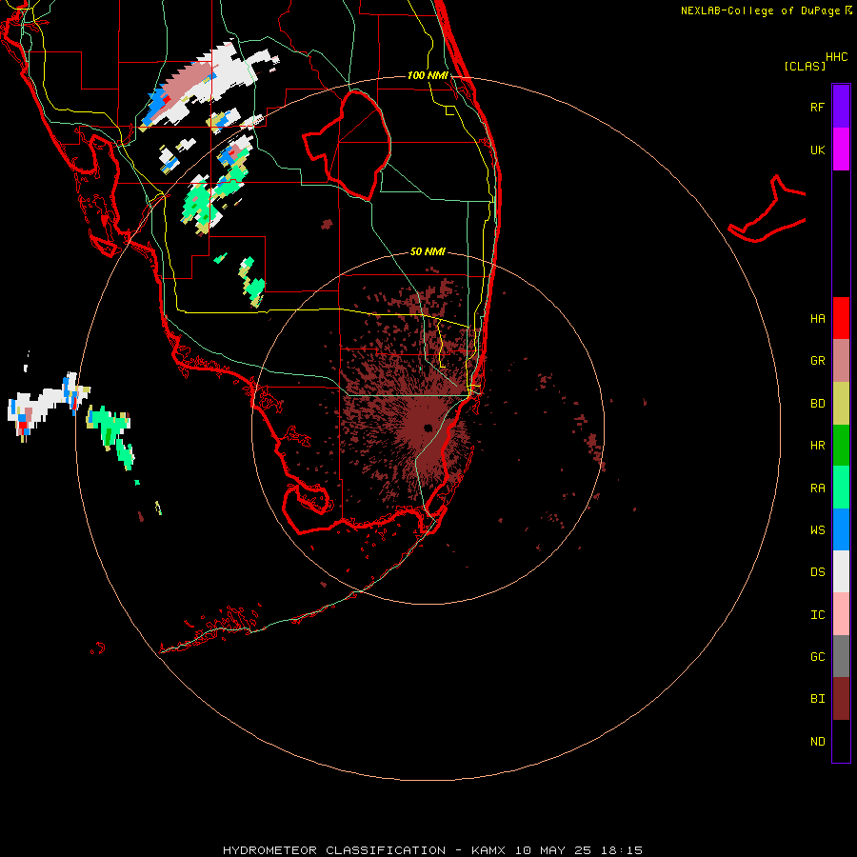This screenshot has height=857, width=857.
Task: Click the HYDROMETEOR CLASSIFICATION title text
Action: [334, 850]
